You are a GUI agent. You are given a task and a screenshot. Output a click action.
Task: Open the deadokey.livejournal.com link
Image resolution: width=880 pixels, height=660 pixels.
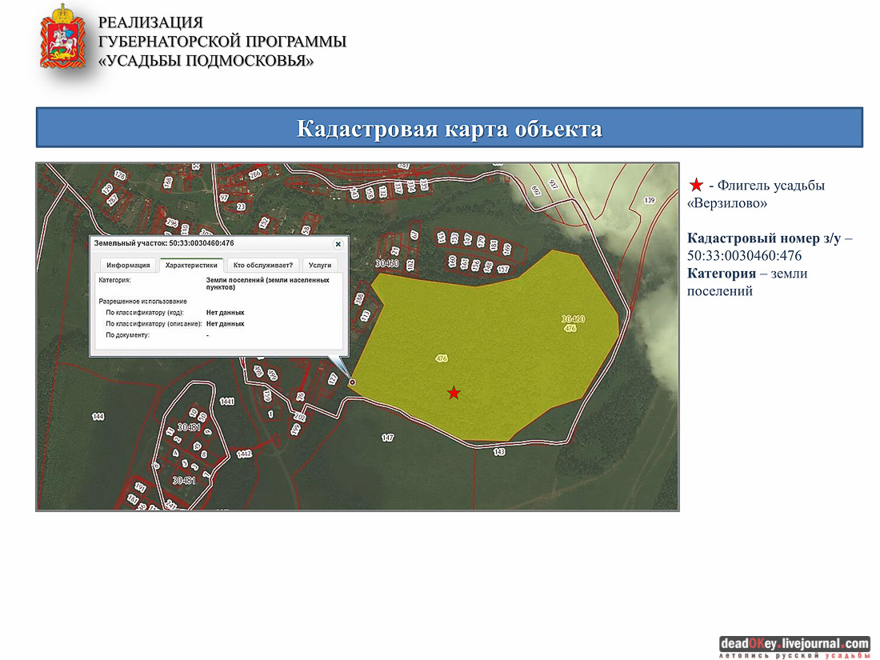click(x=794, y=643)
